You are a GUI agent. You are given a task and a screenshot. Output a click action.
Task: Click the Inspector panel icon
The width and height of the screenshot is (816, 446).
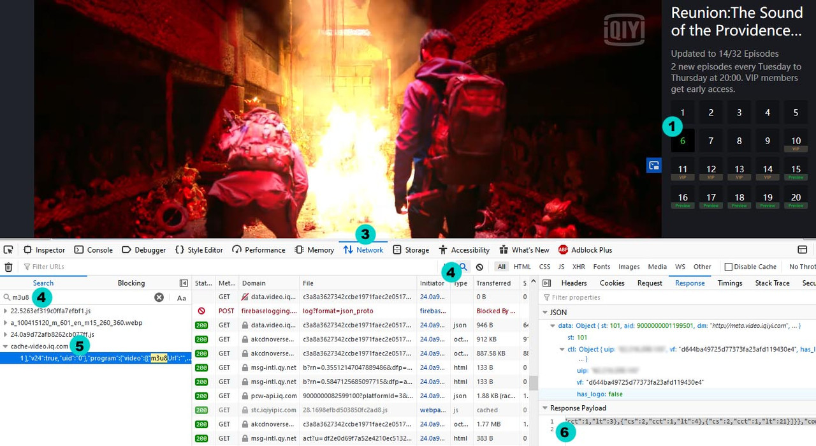[28, 249]
